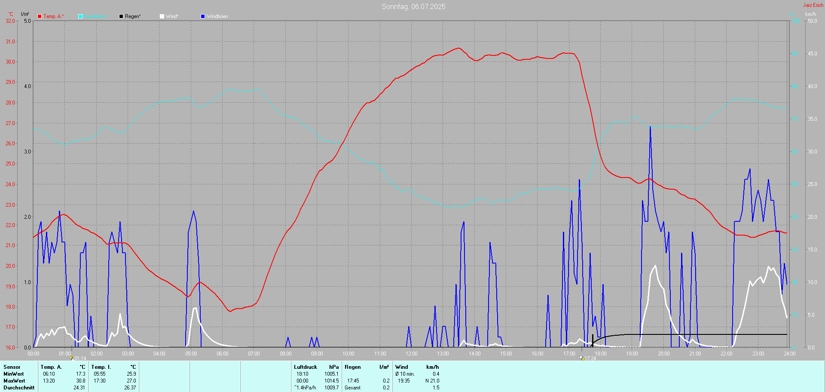Click the 19:35 wind maximum time
Viewport: 825px width, 392px height.
(404, 381)
